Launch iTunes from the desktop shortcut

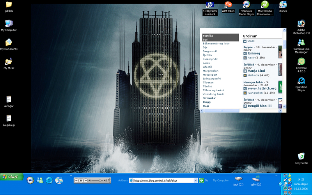click(283, 7)
